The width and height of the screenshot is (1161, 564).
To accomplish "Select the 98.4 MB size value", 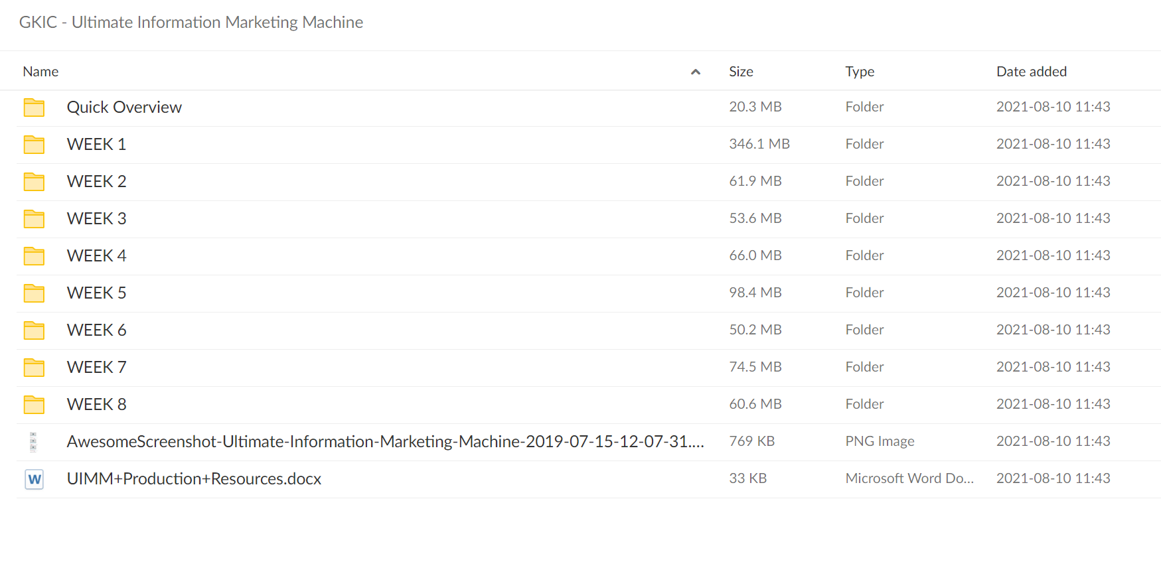I will pyautogui.click(x=755, y=293).
